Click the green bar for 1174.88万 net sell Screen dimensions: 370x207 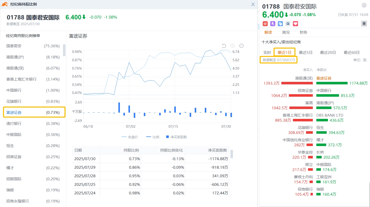332,83
